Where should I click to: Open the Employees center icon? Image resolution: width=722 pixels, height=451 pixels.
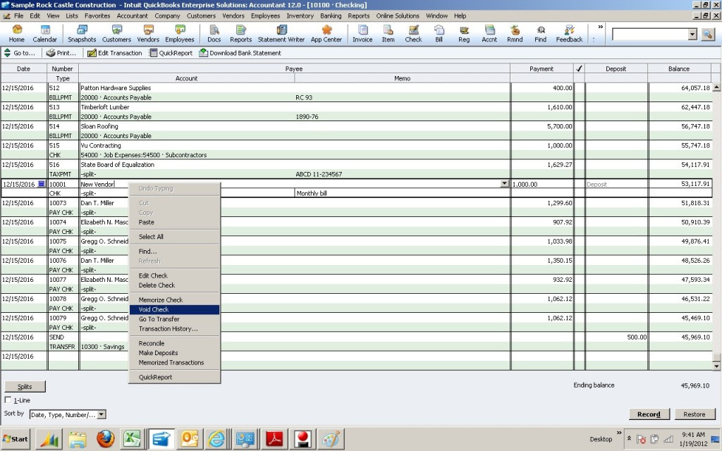point(180,34)
